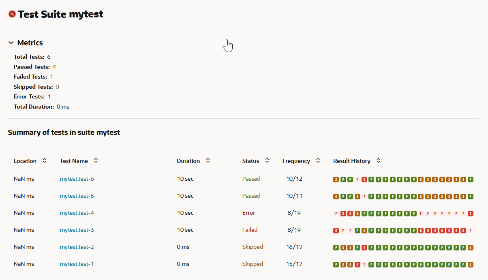Viewport: 488px width, 280px height.
Task: Collapse the Metrics section chevron
Action: coord(11,43)
